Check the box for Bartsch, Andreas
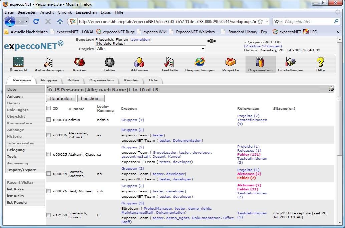The width and height of the screenshot is (345, 228). click(49, 174)
